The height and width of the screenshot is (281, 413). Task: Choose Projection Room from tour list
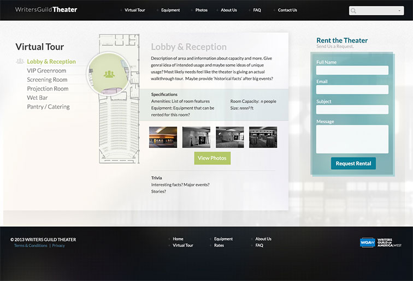pyautogui.click(x=48, y=89)
